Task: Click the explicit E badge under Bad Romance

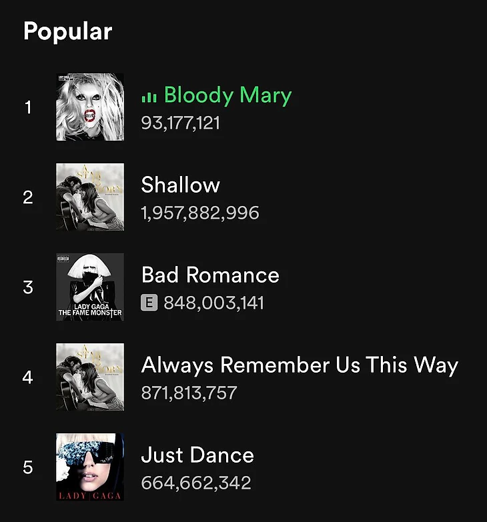Action: click(x=149, y=303)
